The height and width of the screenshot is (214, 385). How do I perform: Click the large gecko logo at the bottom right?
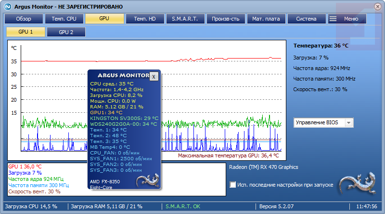358,183
